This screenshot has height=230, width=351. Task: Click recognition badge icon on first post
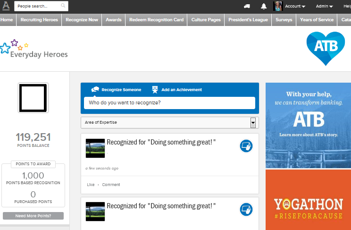click(246, 146)
